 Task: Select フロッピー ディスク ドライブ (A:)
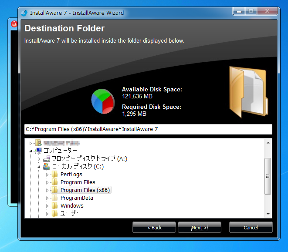click(89, 158)
